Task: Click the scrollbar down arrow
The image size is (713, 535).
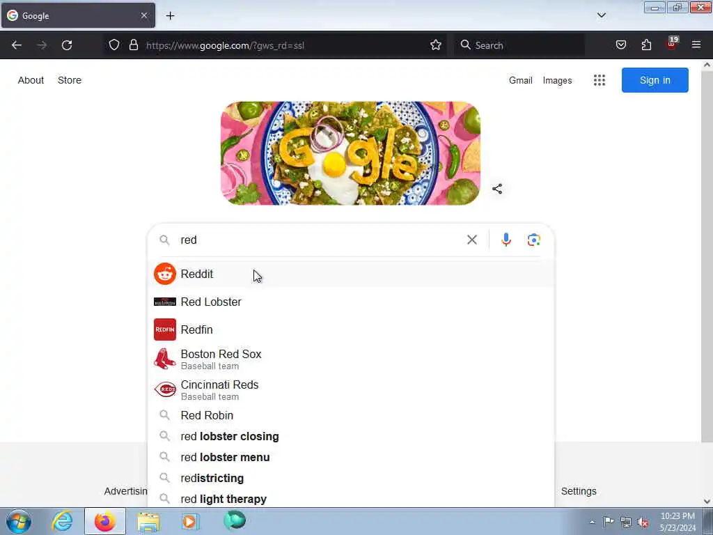Action: pyautogui.click(x=707, y=502)
